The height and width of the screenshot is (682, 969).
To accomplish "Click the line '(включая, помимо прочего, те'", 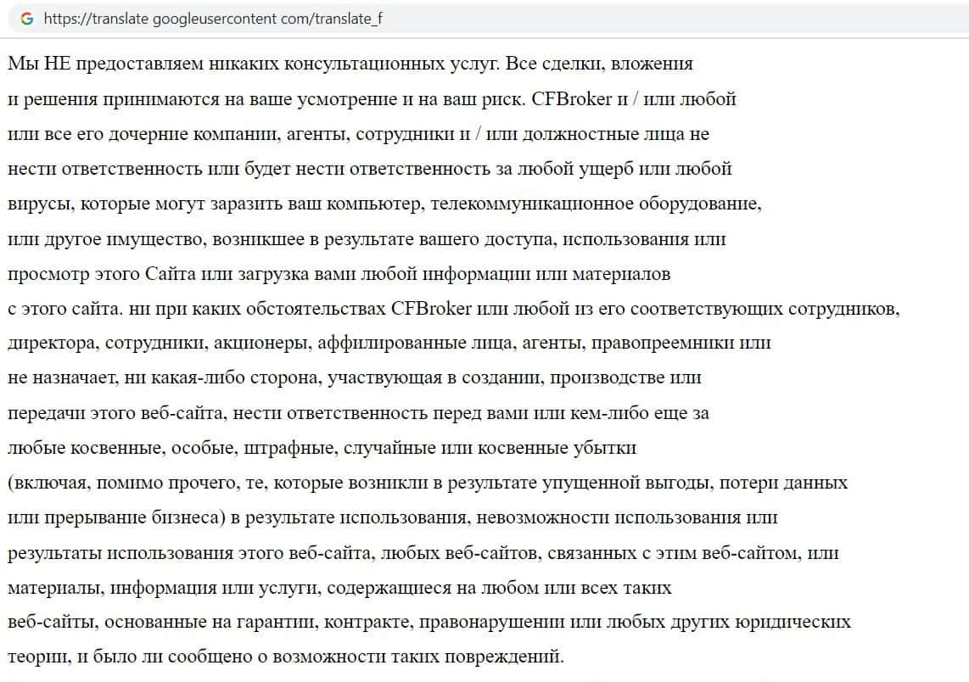I will (x=428, y=483).
